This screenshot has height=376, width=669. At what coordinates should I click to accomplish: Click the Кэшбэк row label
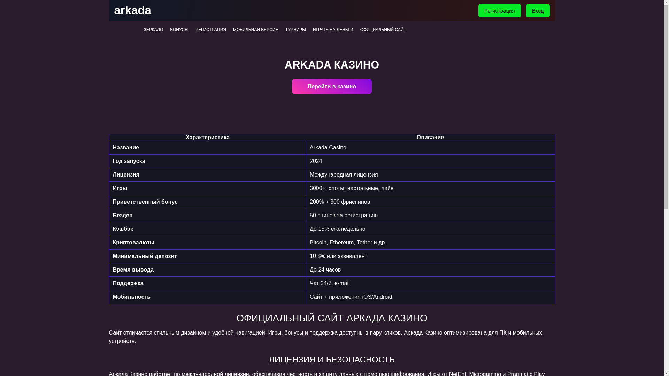click(123, 229)
